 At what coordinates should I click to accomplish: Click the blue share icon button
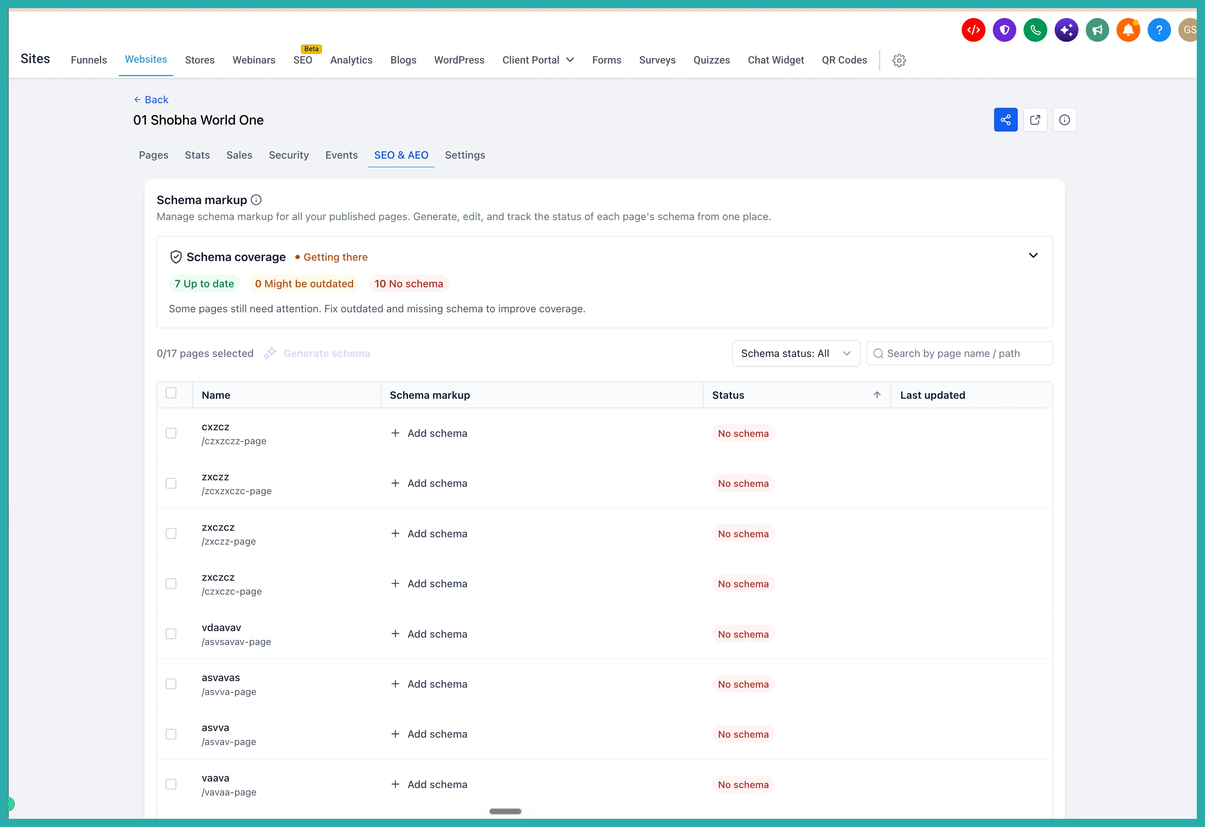[1006, 120]
